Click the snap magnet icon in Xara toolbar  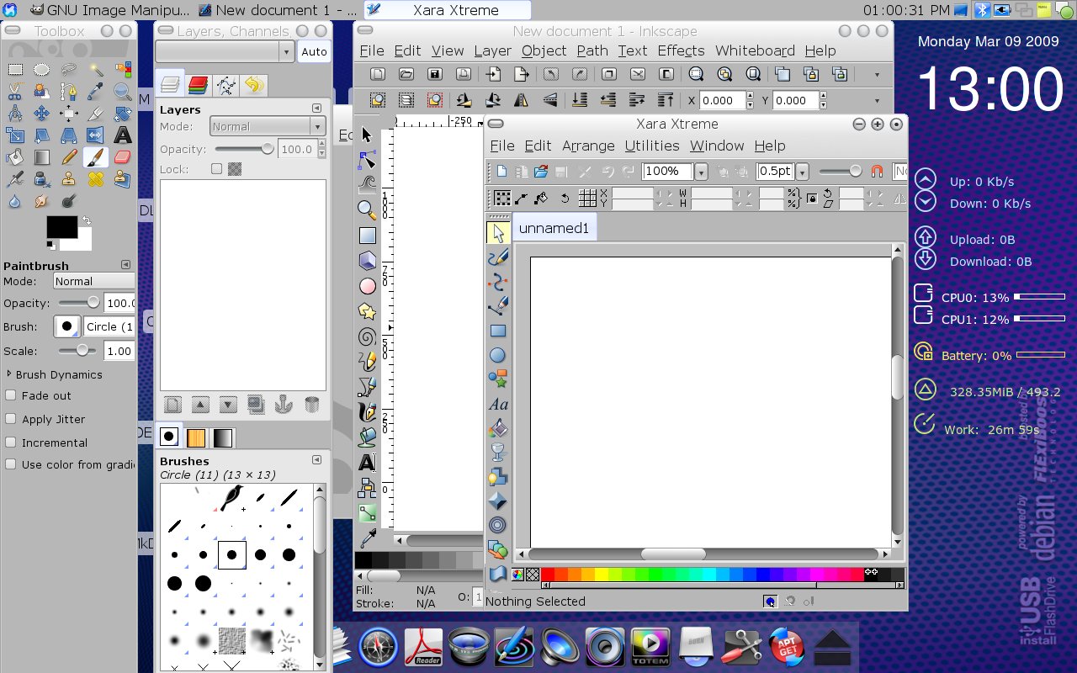click(877, 171)
